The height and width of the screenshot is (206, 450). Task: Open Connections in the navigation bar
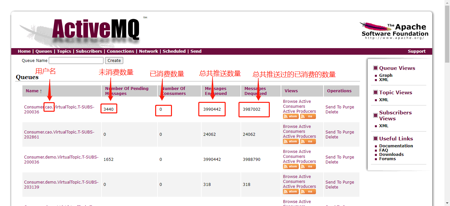(121, 51)
